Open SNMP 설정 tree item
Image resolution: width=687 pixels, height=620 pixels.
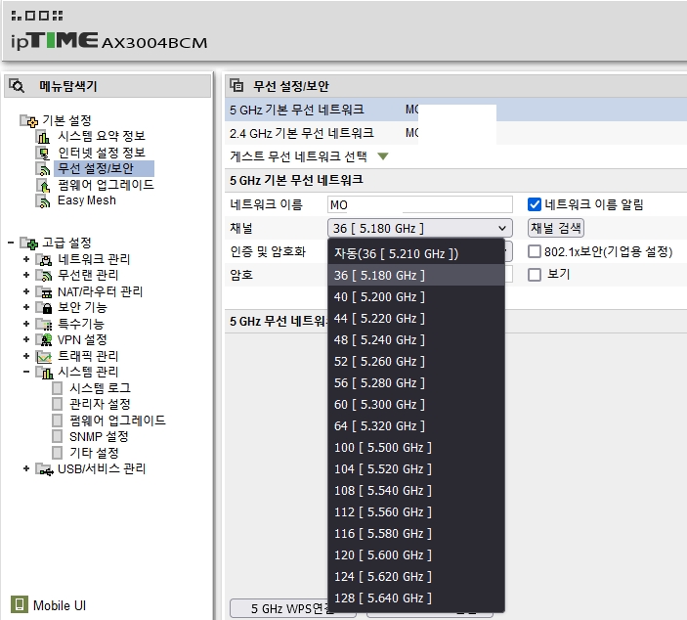coord(99,437)
